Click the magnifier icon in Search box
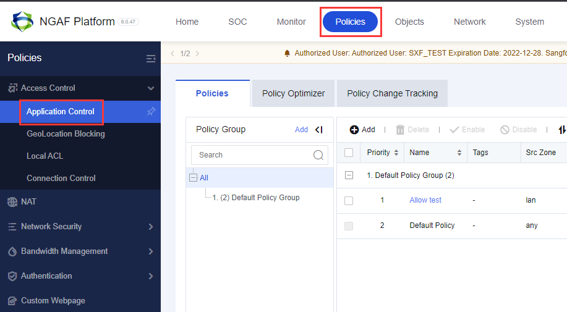567x312 pixels. [x=318, y=155]
